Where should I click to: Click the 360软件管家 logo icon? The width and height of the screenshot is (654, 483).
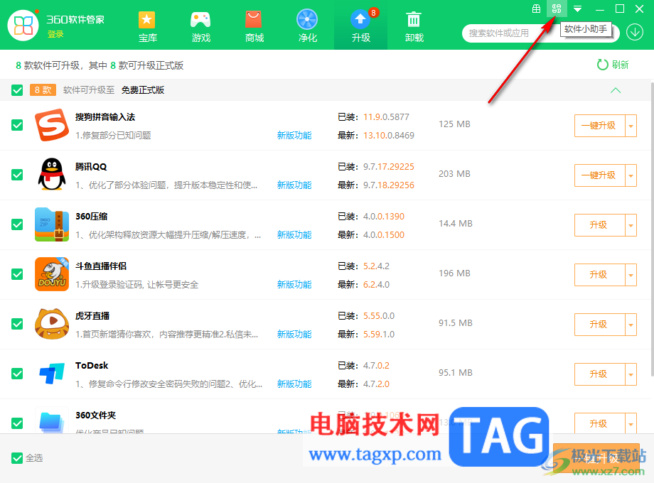(23, 25)
